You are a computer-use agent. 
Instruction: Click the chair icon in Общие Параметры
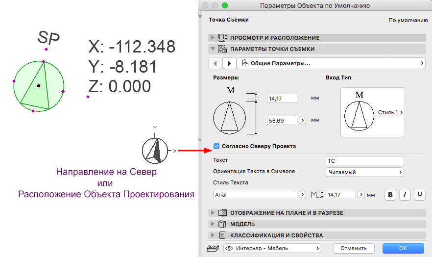click(x=245, y=63)
